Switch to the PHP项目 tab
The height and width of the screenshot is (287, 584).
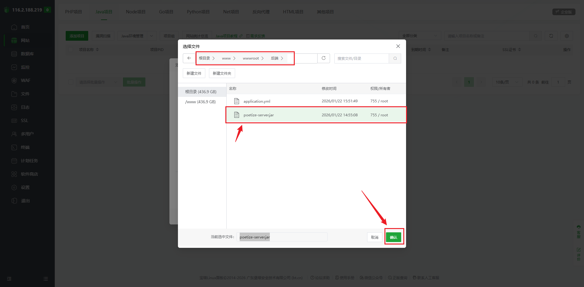point(73,12)
